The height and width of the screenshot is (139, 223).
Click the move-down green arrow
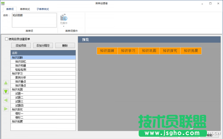(6, 92)
